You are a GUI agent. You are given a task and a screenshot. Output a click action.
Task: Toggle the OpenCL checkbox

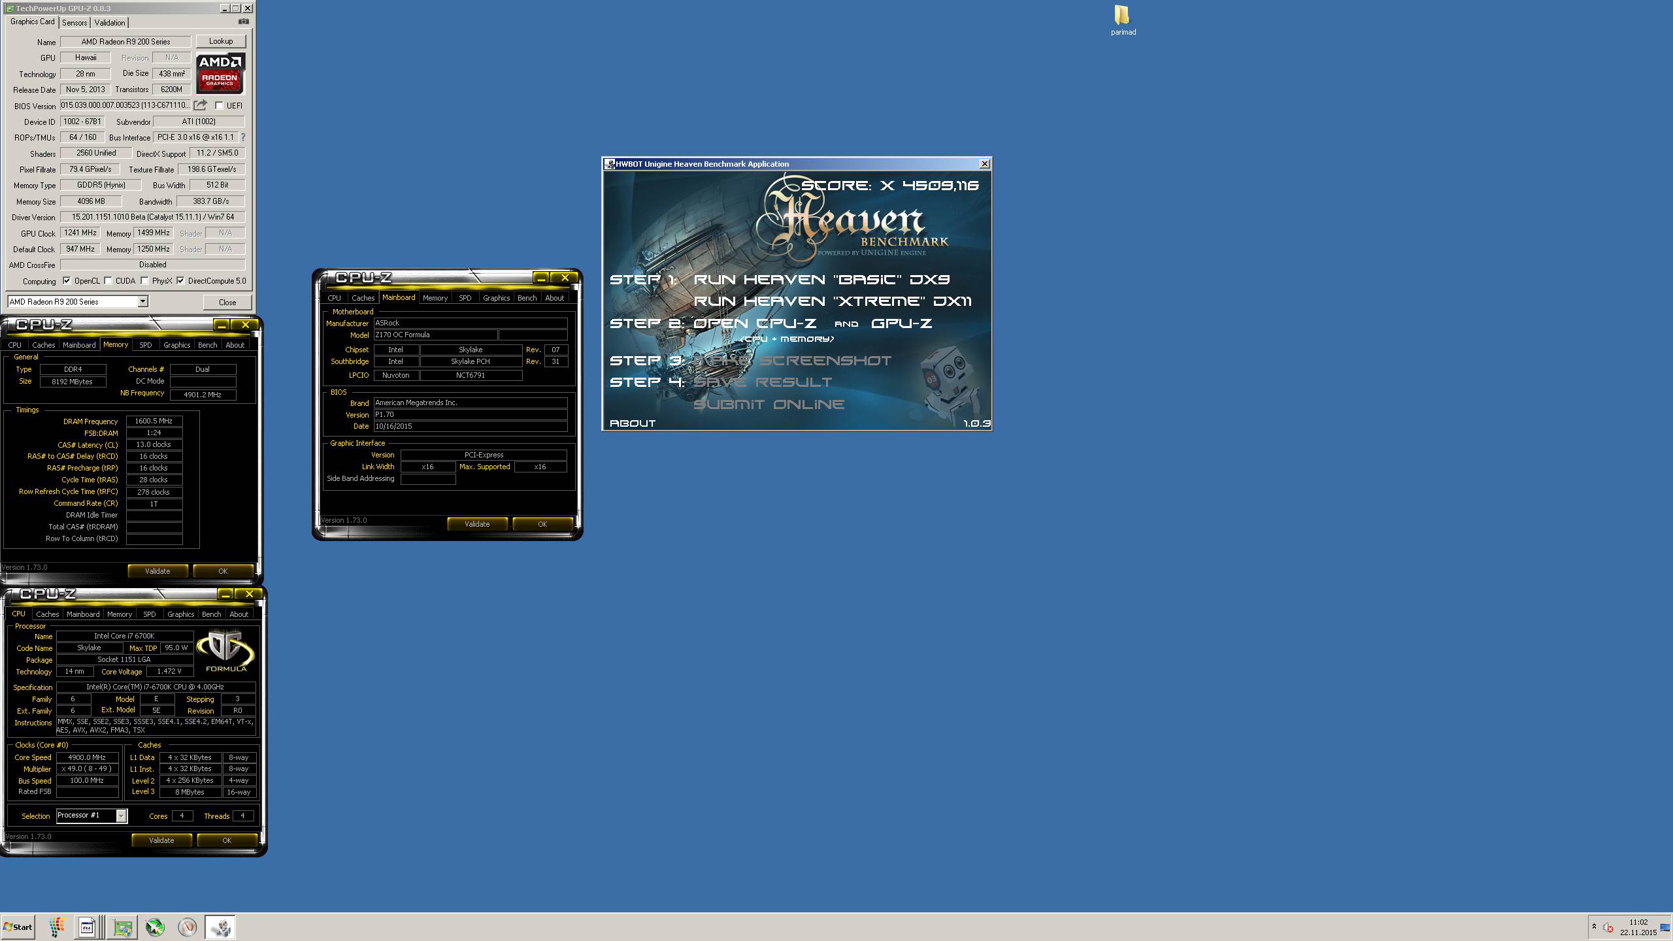click(67, 281)
